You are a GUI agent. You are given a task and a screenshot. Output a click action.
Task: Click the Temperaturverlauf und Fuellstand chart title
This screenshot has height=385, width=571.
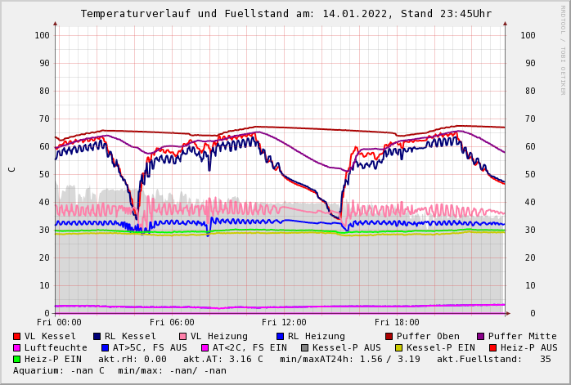tap(285, 14)
